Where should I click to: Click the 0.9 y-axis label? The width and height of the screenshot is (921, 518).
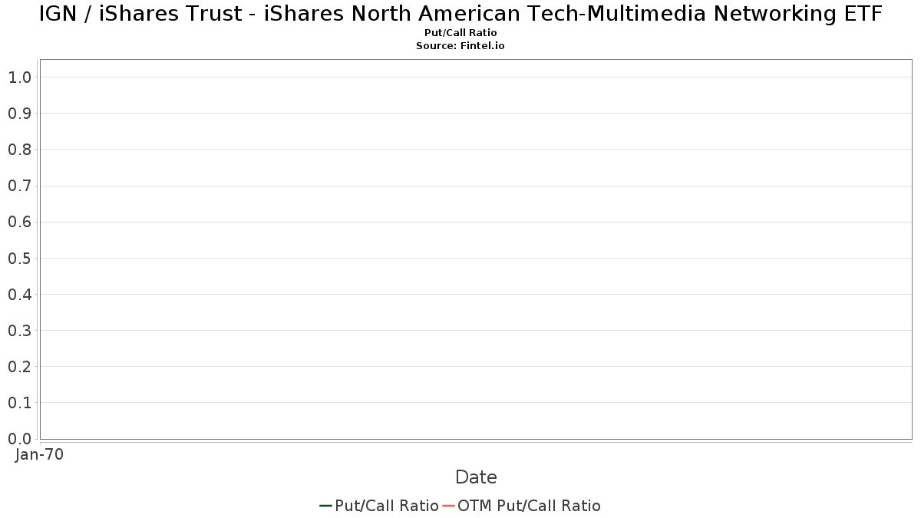[19, 114]
